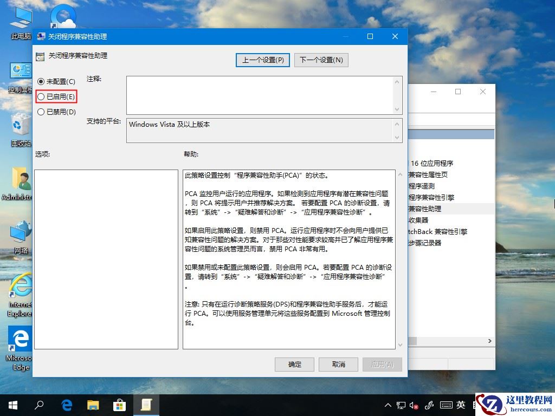The height and width of the screenshot is (416, 555).
Task: Click the 下一个设置(N) button
Action: click(321, 60)
